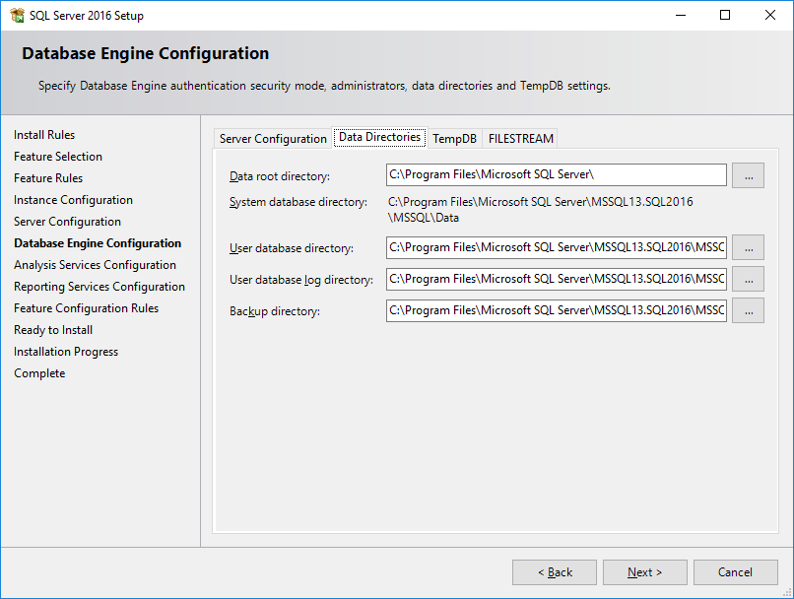Screen dimensions: 794x599
Task: Click the SQL Server Setup title bar icon
Action: [x=17, y=15]
